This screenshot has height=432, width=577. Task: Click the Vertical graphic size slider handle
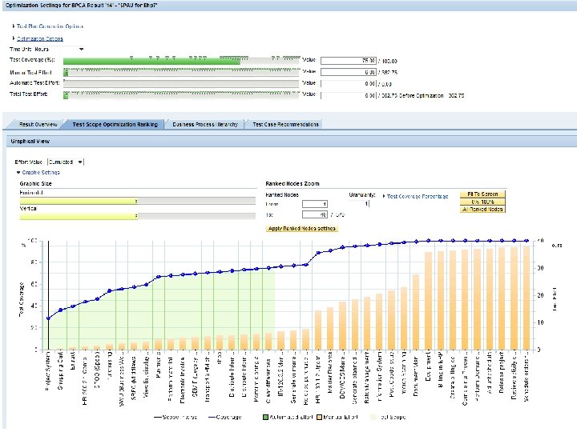(x=136, y=216)
